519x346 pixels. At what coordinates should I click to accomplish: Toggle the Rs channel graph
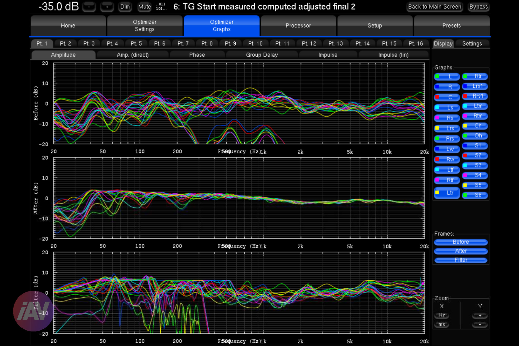click(447, 118)
